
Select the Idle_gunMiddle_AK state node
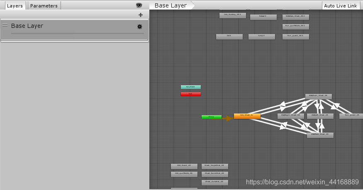[x=184, y=174]
